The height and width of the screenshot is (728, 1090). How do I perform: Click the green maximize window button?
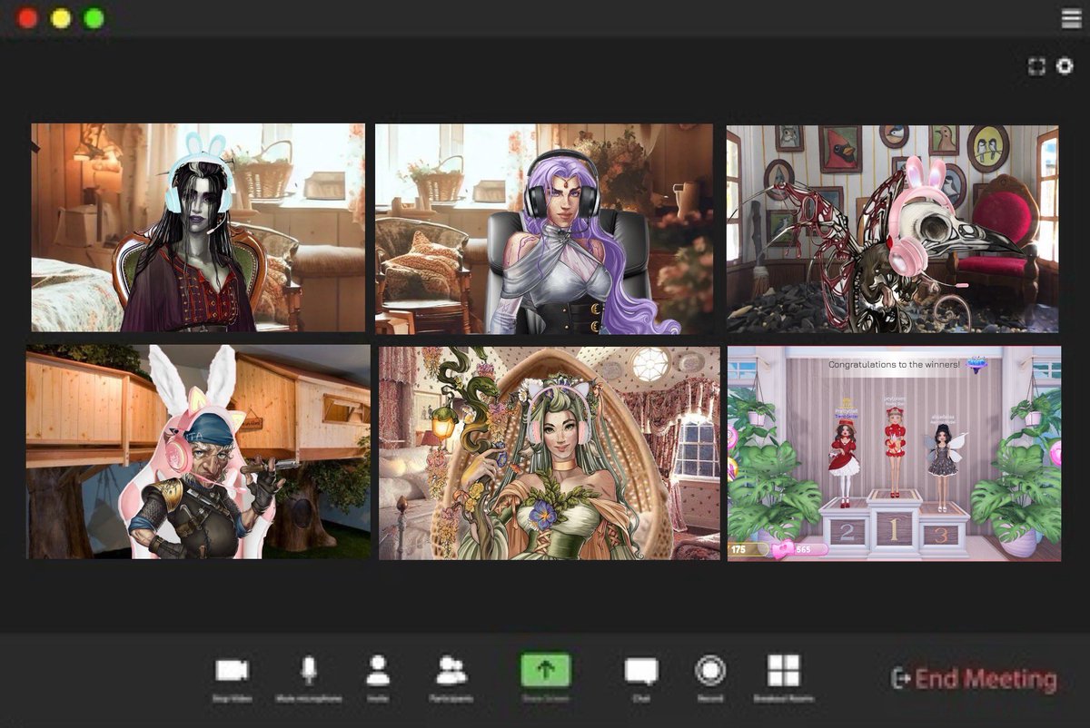[x=94, y=18]
